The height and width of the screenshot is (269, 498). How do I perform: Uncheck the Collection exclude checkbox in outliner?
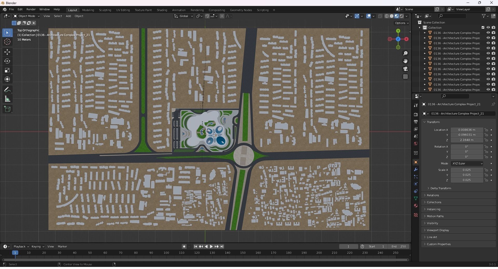coord(483,27)
